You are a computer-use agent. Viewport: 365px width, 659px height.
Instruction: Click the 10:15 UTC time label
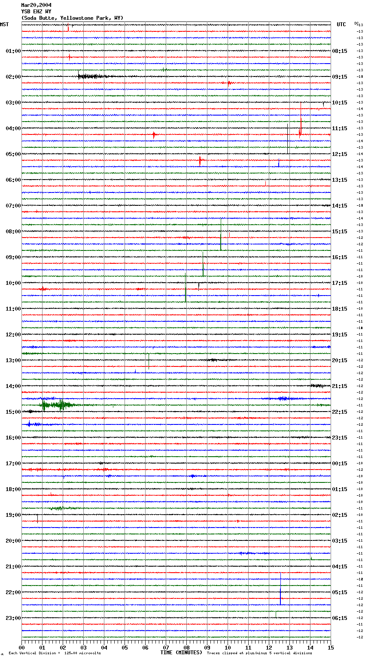pos(340,103)
